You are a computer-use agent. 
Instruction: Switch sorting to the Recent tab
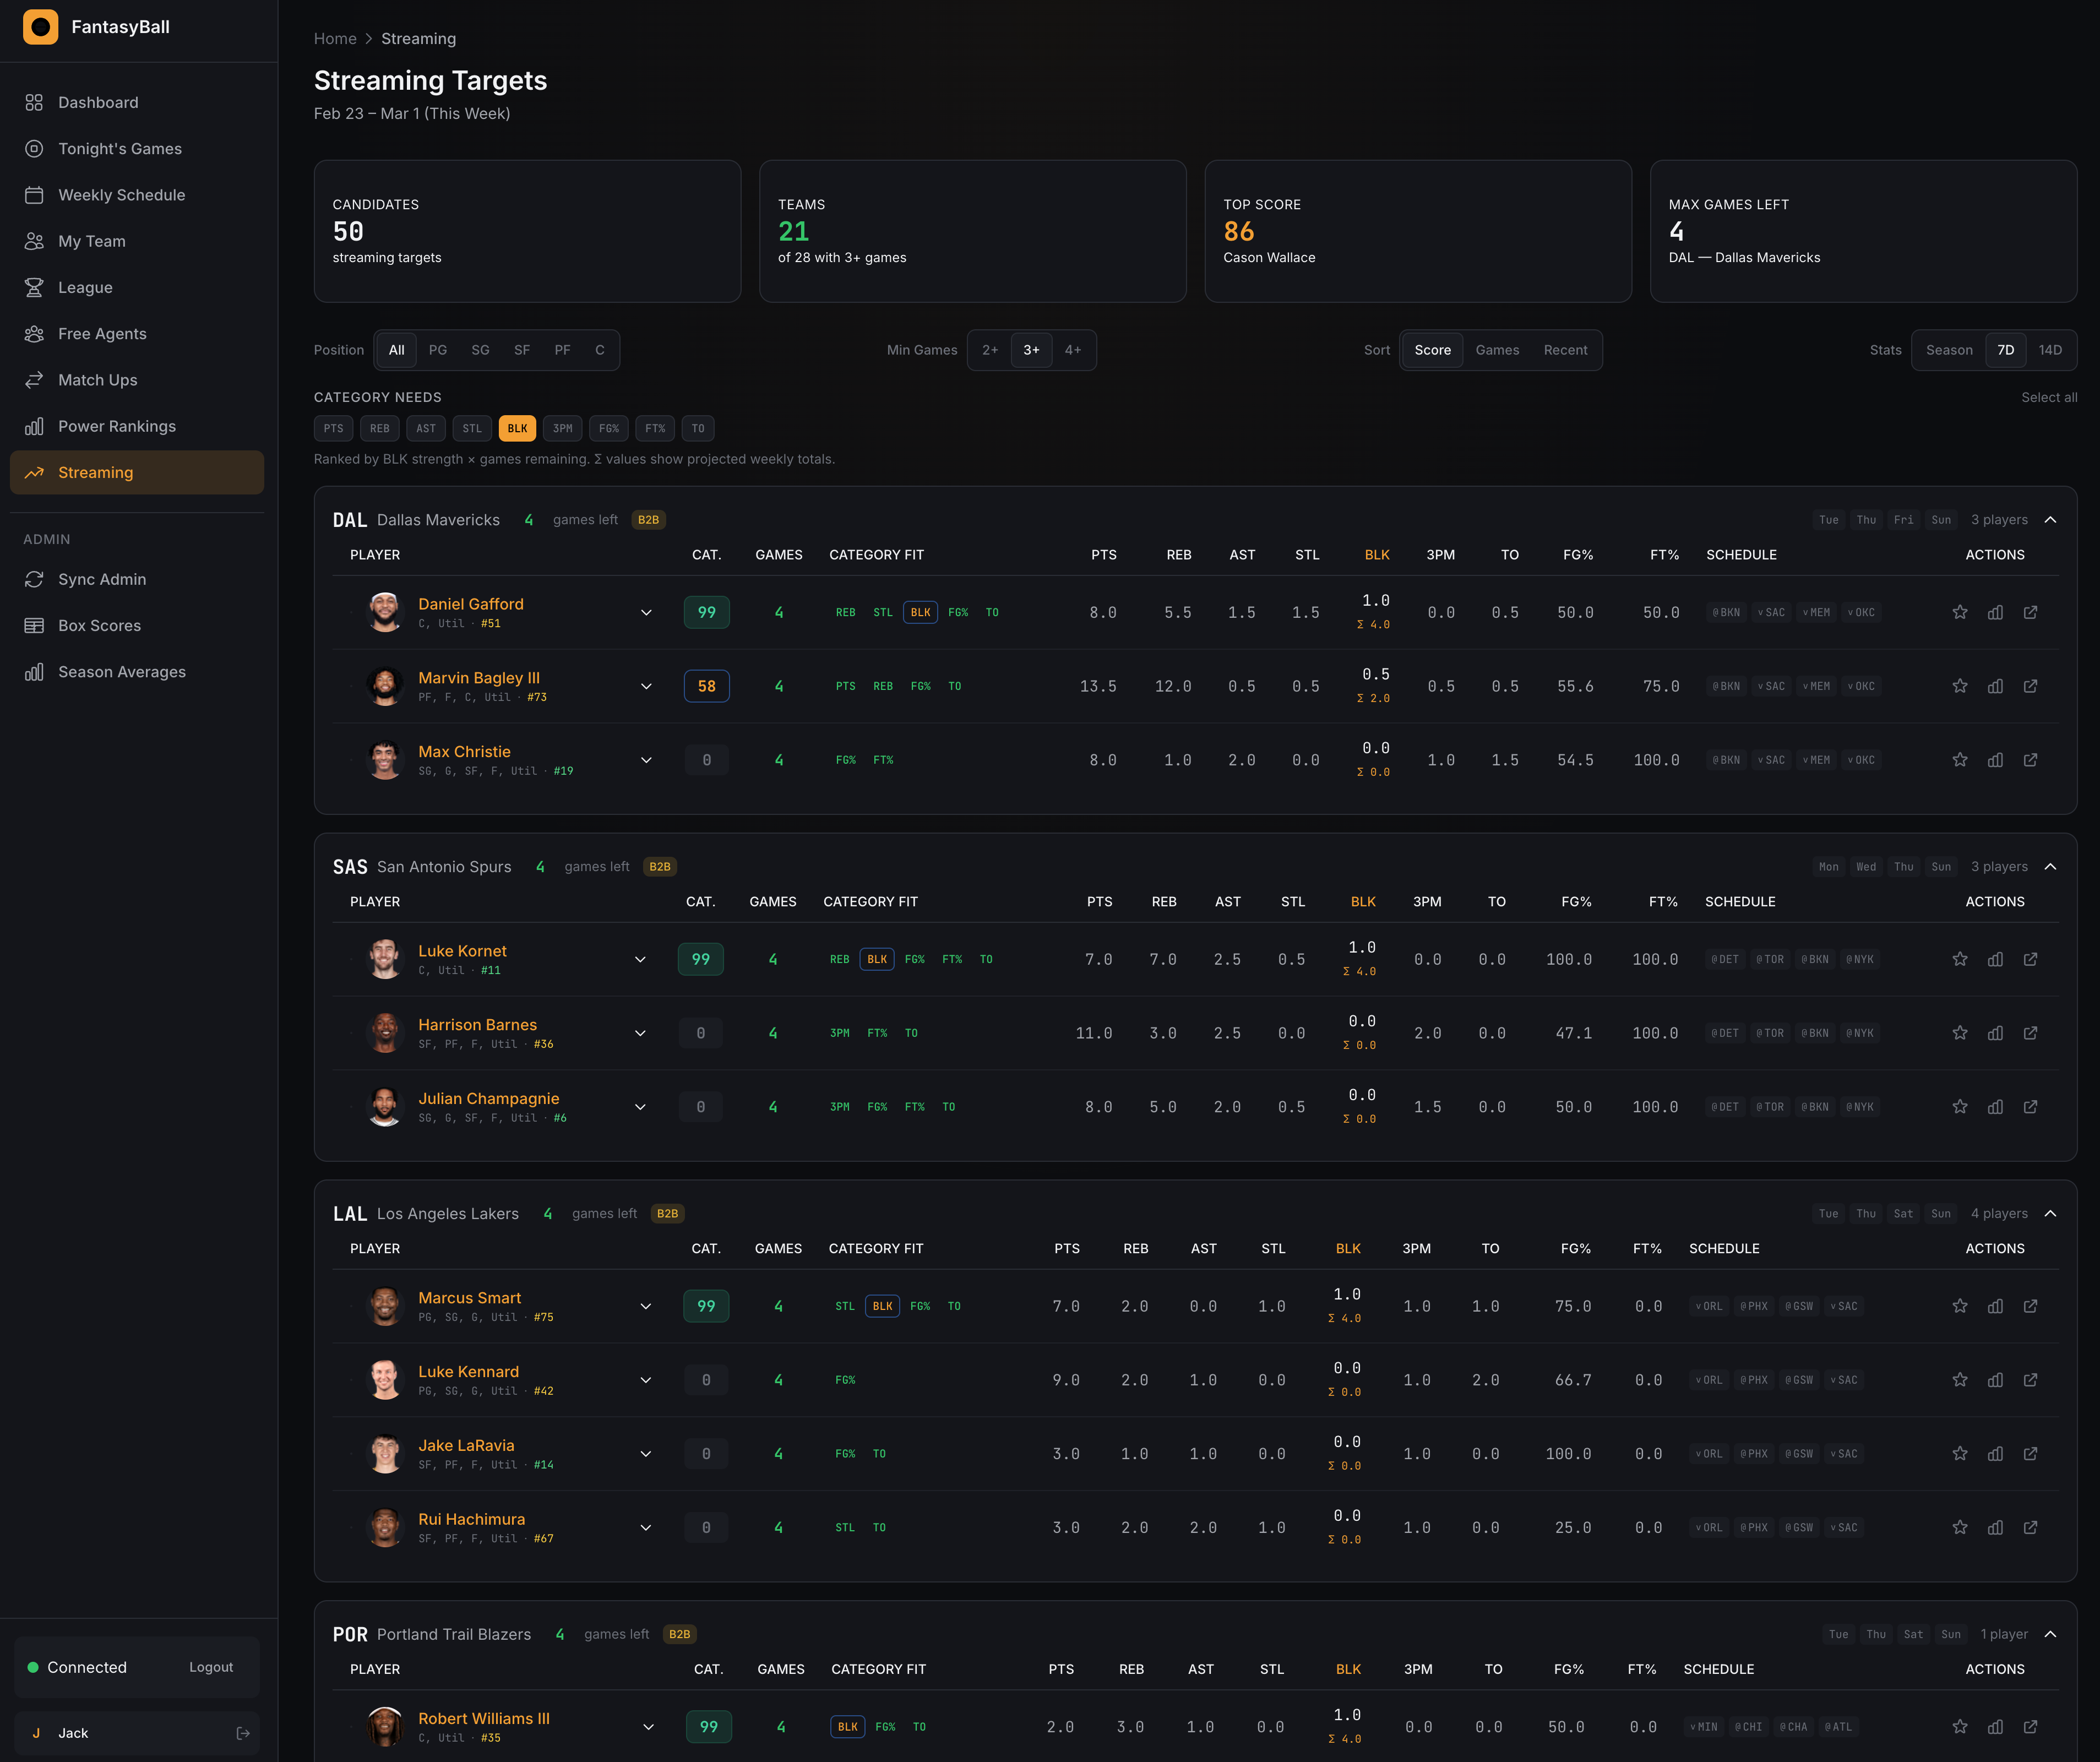(1565, 350)
